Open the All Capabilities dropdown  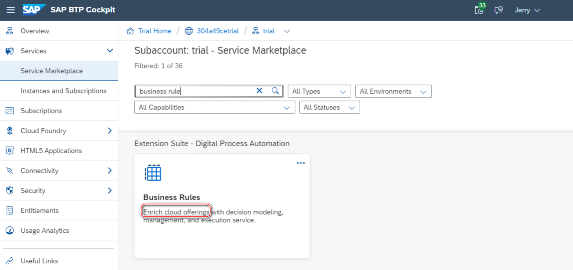tap(214, 107)
